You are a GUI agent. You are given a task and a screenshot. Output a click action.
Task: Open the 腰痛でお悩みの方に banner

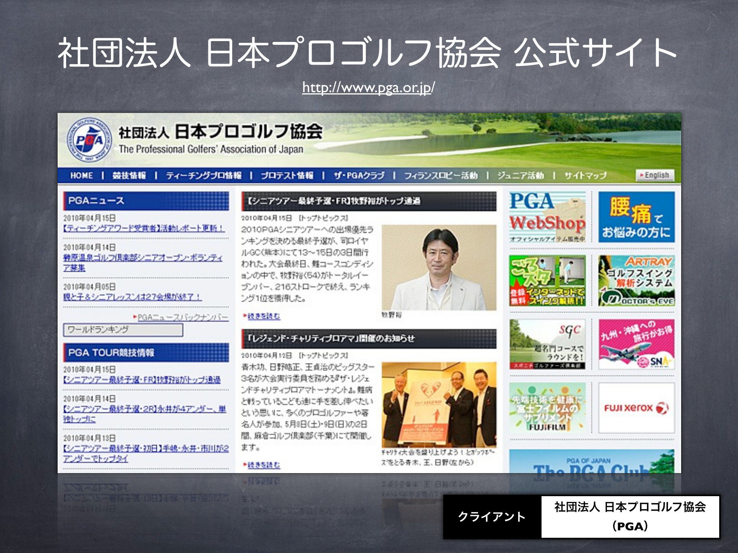pyautogui.click(x=637, y=217)
